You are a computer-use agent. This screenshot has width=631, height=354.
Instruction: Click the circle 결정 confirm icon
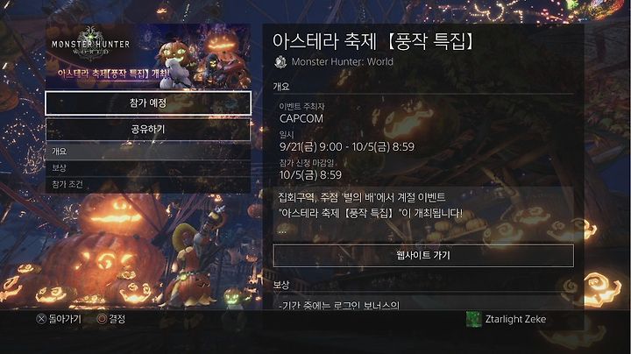102,319
